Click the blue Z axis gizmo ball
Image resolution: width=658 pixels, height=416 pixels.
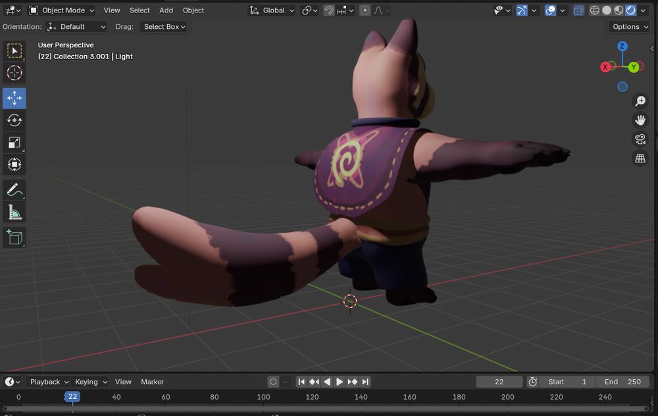622,46
